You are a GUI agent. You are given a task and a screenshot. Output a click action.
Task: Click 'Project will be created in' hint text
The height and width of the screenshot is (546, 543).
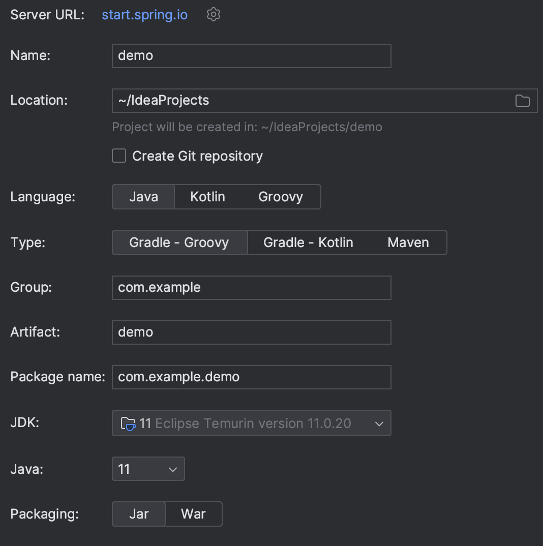coord(247,127)
